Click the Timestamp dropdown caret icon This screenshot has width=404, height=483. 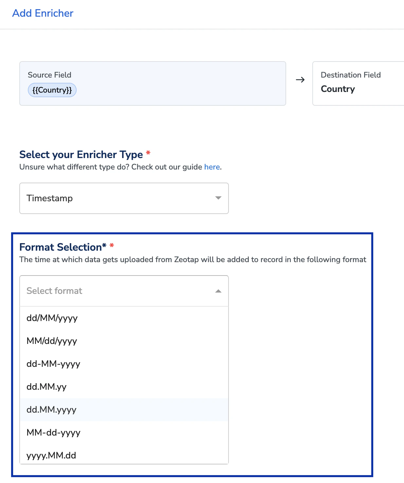[218, 198]
